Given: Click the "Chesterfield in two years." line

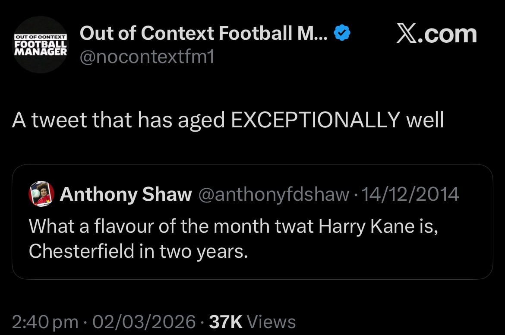Looking at the screenshot, I should click(x=138, y=251).
